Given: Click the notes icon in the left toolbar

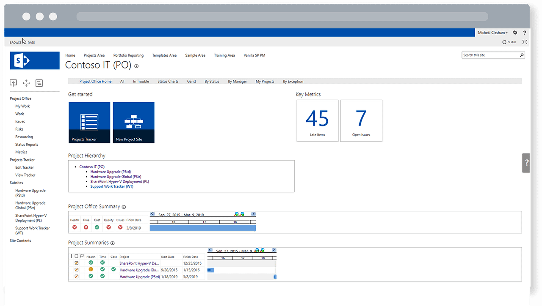Looking at the screenshot, I should [x=39, y=83].
